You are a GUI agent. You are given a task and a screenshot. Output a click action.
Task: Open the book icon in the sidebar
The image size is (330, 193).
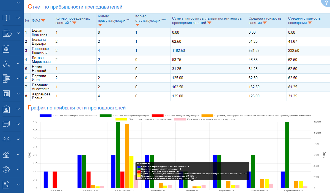click(6, 18)
